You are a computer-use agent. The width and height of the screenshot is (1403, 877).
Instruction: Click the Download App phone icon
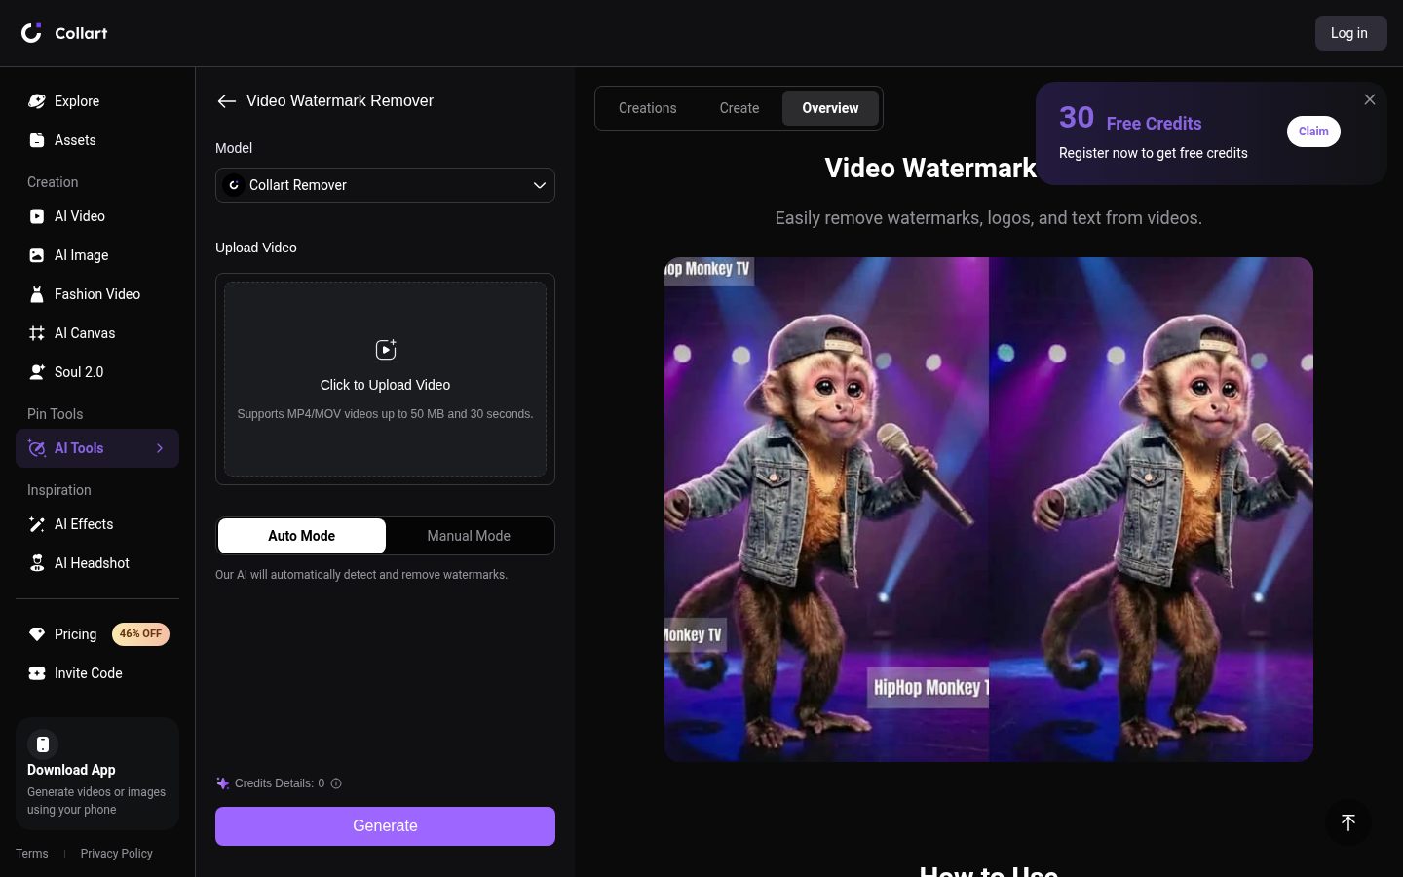click(43, 744)
